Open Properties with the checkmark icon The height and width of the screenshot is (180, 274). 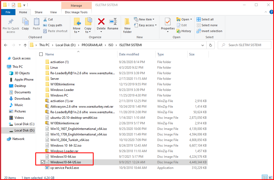168,22
